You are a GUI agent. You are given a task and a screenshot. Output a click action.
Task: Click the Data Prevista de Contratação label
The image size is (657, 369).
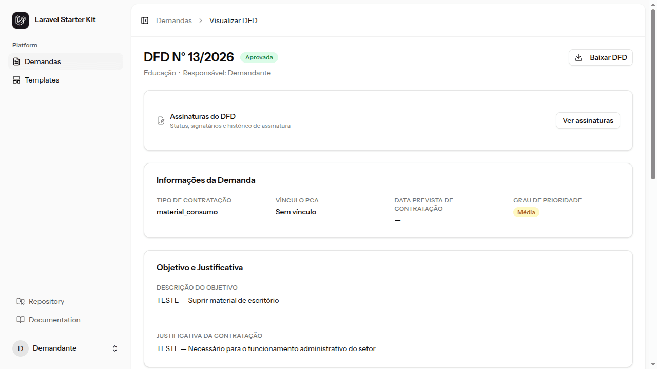[424, 204]
